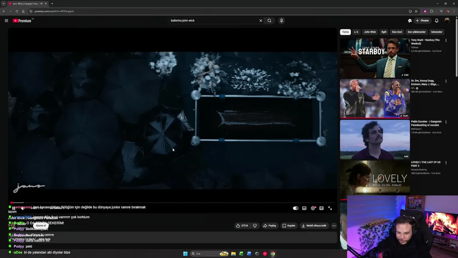Viewport: 458px width, 258px height.
Task: Select the Size özel filter chip
Action: (x=397, y=32)
